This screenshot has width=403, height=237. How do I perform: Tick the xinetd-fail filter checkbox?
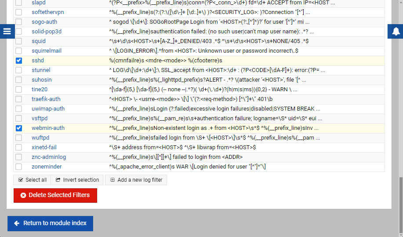[18, 147]
